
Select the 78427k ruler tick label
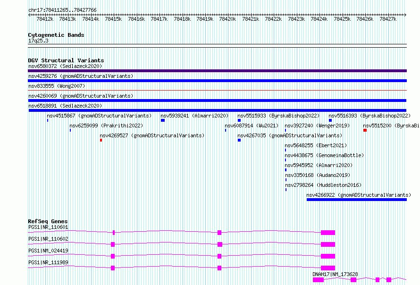point(388,19)
